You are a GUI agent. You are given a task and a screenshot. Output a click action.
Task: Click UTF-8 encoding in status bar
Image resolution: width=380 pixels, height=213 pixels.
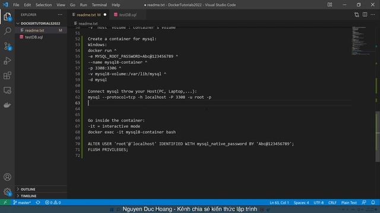[x=319, y=202]
